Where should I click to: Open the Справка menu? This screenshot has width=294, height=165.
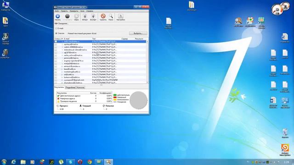pos(90,11)
